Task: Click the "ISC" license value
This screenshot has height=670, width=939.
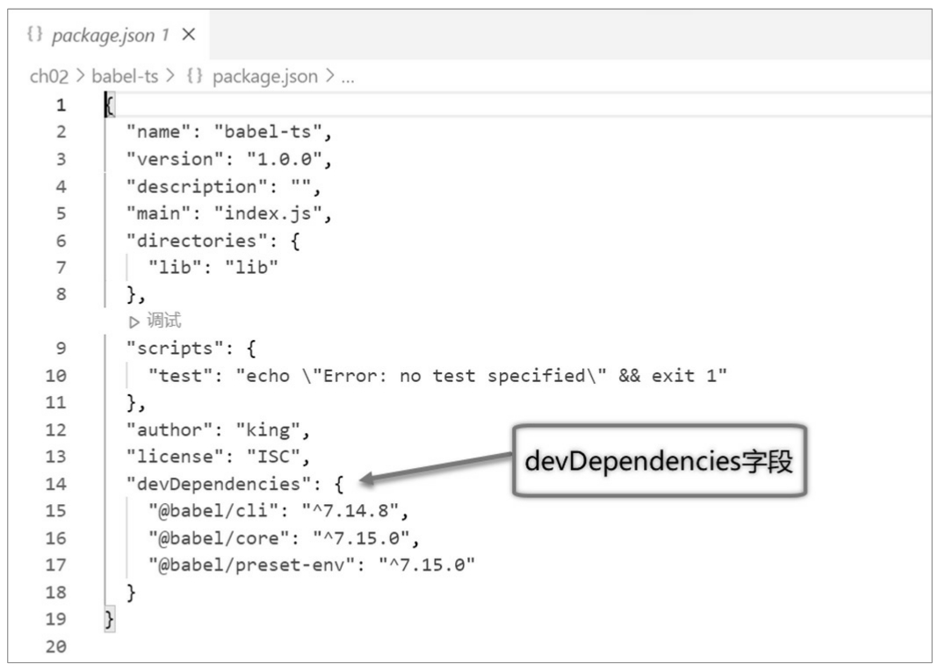Action: point(274,457)
